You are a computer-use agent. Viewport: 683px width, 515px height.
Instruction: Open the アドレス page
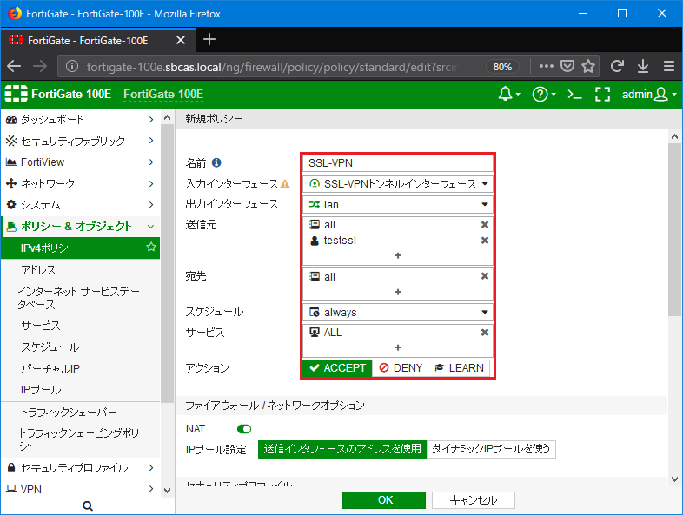pos(80,270)
